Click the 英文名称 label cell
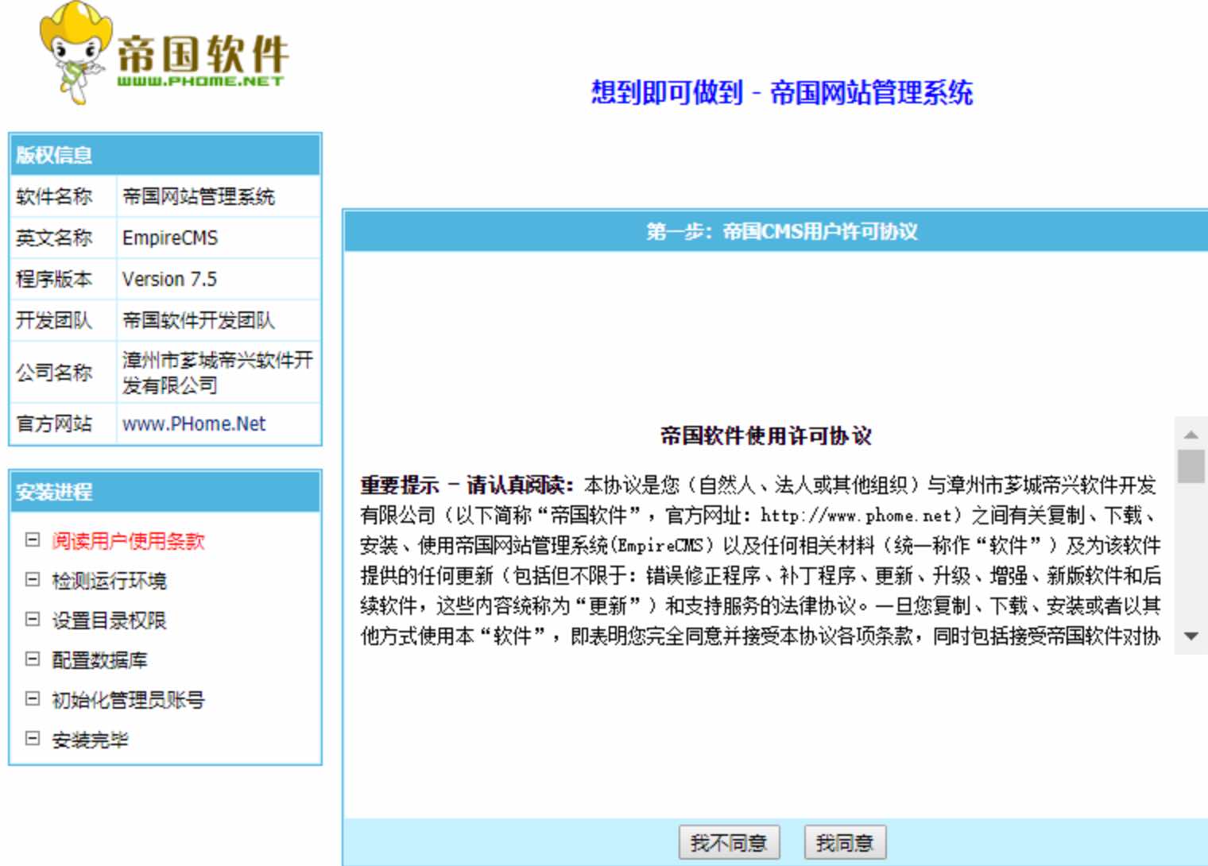1208x866 pixels. (x=64, y=238)
